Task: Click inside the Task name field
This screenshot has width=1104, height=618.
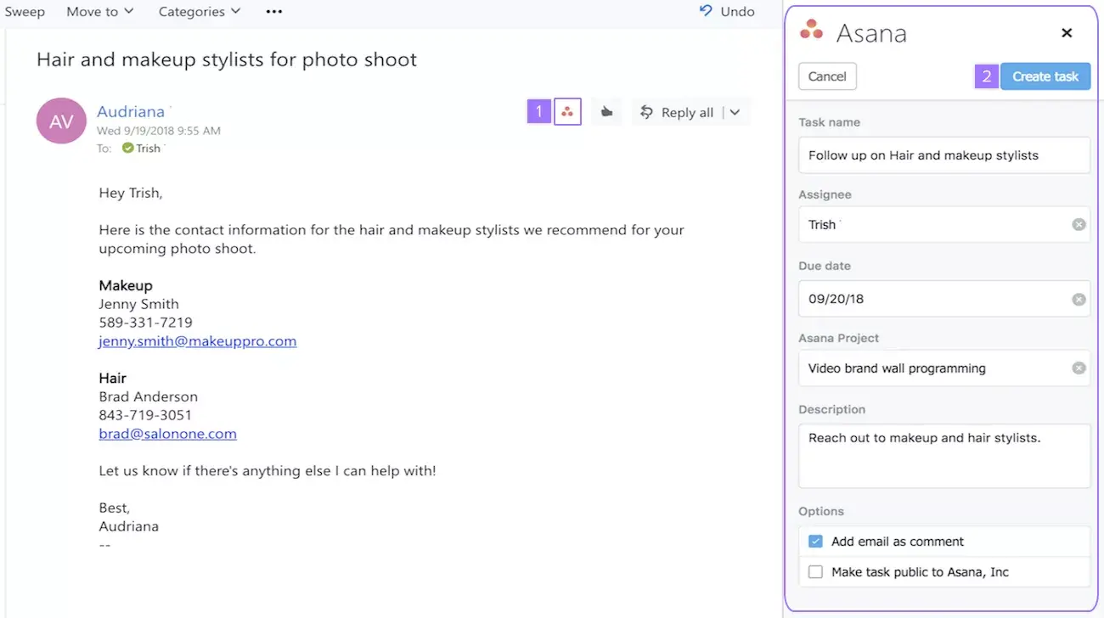Action: [x=944, y=155]
